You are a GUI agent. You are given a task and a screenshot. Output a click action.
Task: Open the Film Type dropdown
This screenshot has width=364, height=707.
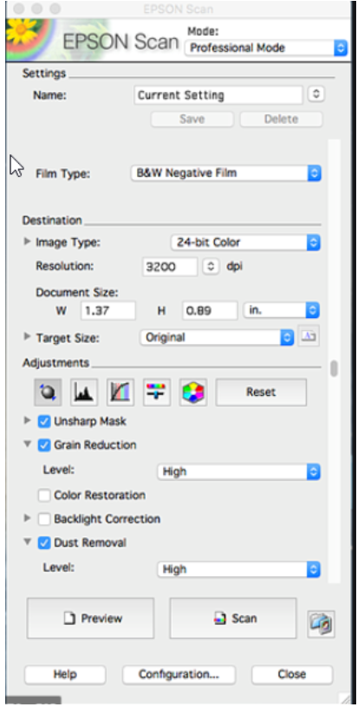pos(226,173)
